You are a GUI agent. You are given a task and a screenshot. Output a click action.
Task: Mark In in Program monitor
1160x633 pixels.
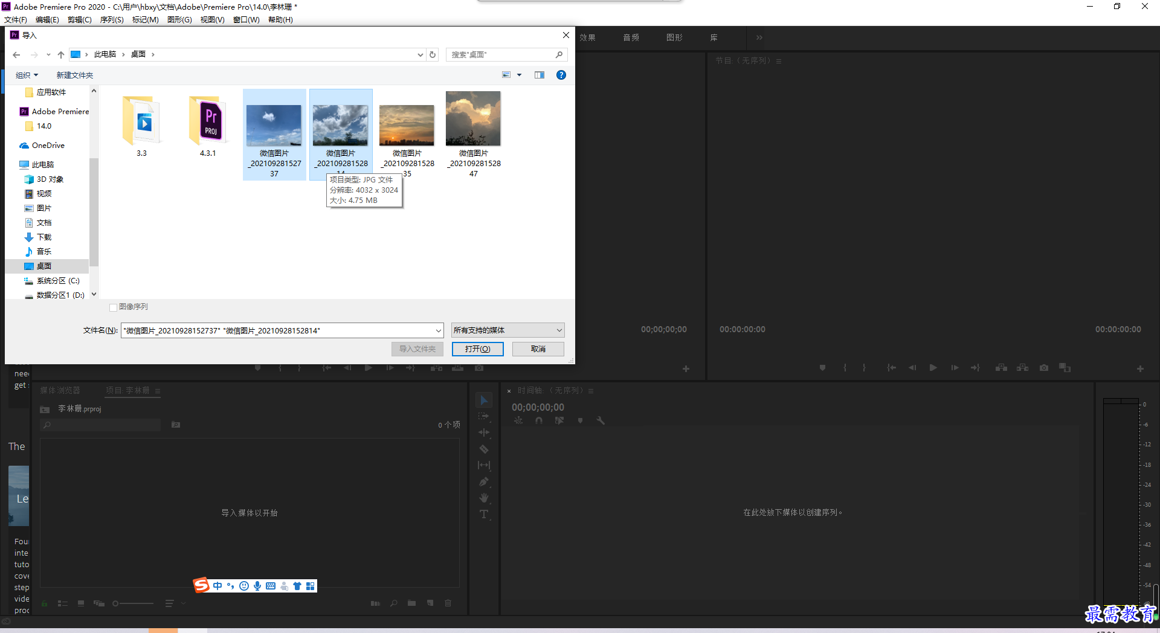845,368
